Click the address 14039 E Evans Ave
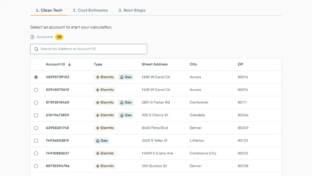The height and width of the screenshot is (176, 312). tap(158, 153)
